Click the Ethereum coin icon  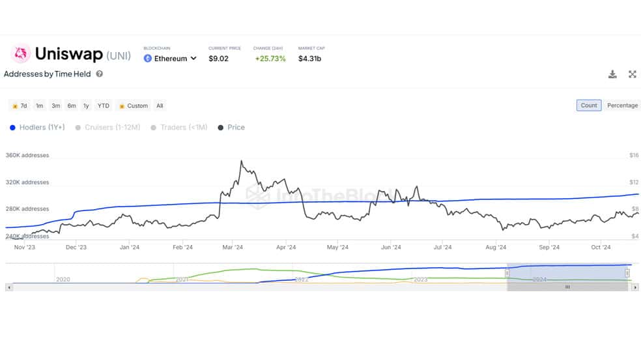pyautogui.click(x=148, y=59)
